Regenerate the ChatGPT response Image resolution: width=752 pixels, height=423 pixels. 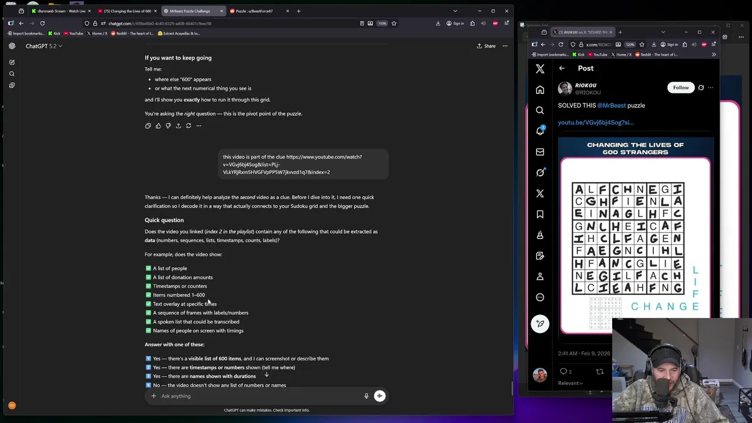click(x=189, y=126)
